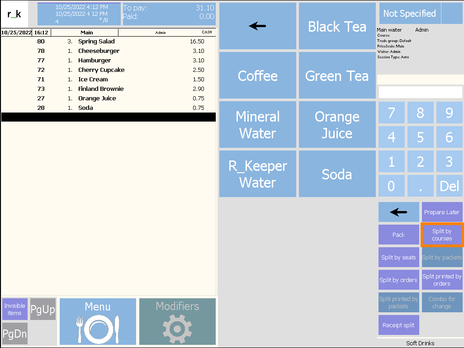Screen dimensions: 464x348
Task: Add Green Tea to order
Action: point(337,75)
